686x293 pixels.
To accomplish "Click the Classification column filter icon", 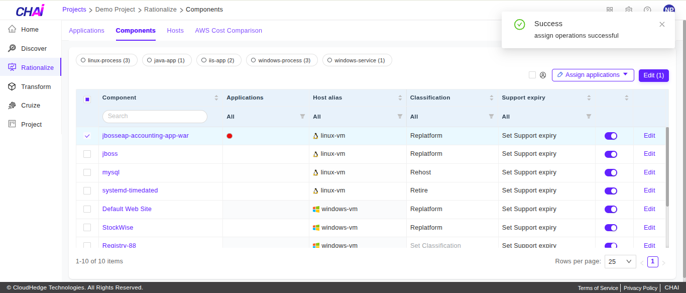I will click(x=491, y=117).
